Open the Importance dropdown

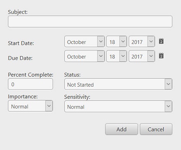coord(31,106)
